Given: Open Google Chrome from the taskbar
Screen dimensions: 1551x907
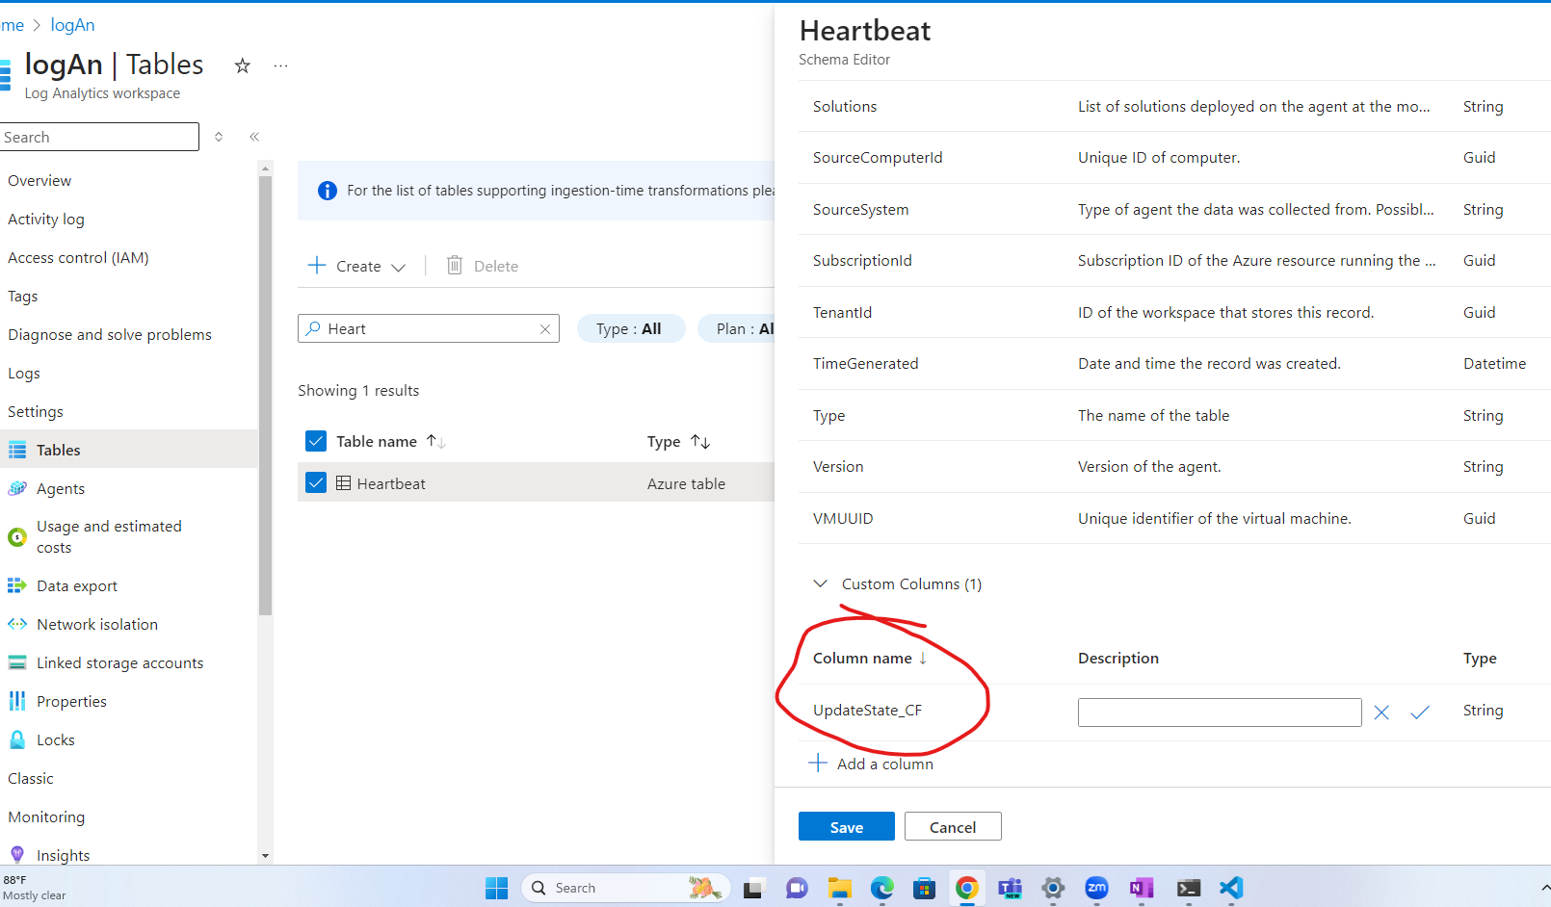Looking at the screenshot, I should [x=967, y=888].
